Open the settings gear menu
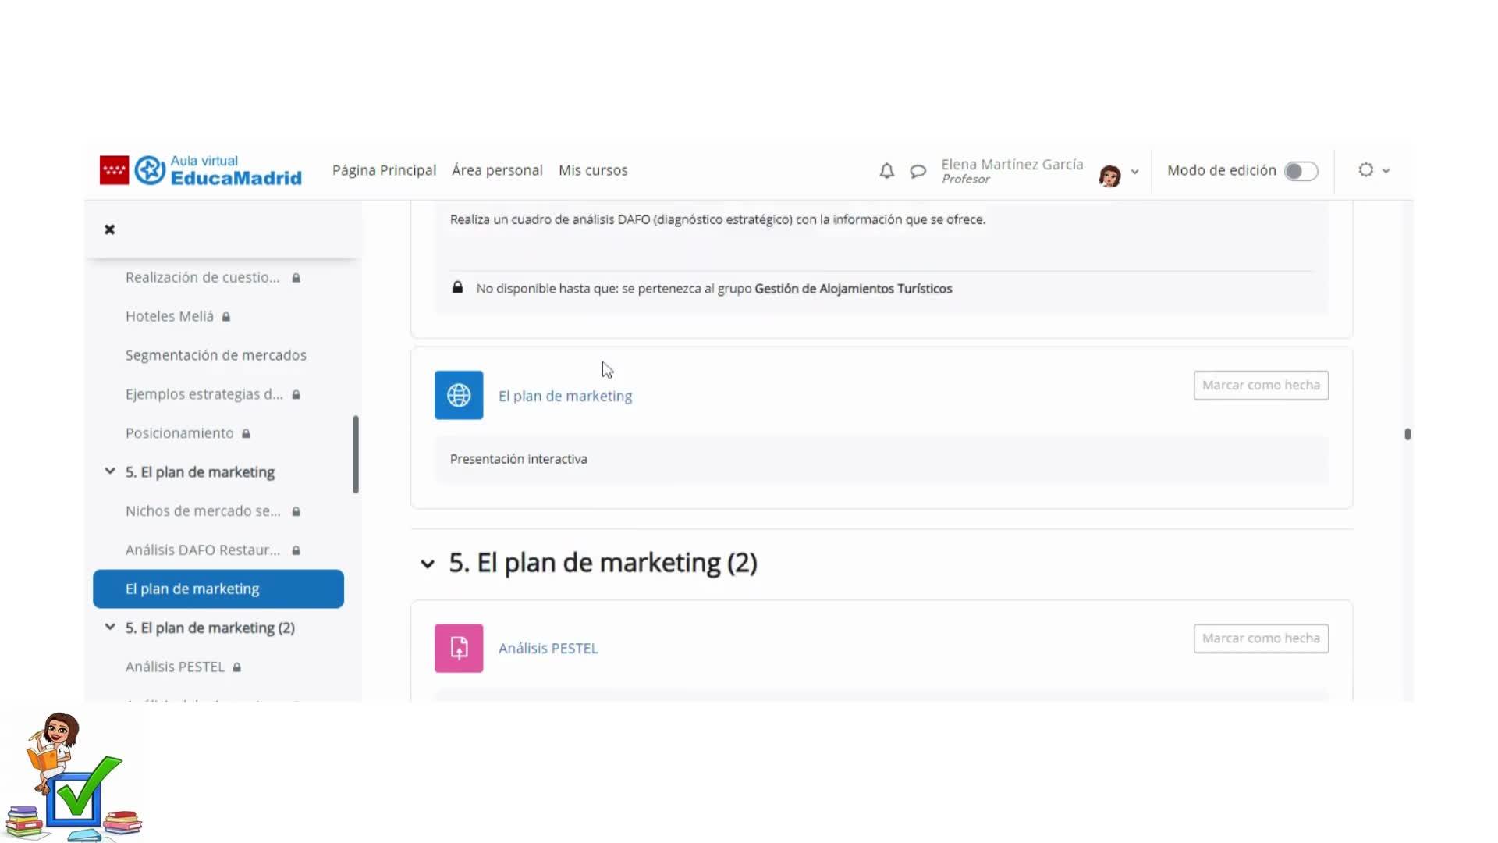Image resolution: width=1498 pixels, height=843 pixels. [x=1366, y=170]
